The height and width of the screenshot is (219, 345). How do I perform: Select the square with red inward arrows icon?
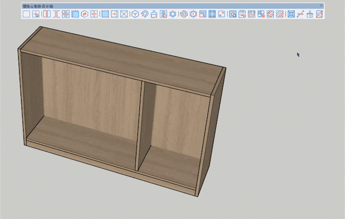tap(94, 14)
